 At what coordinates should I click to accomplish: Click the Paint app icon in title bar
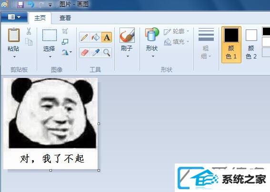click(x=4, y=4)
